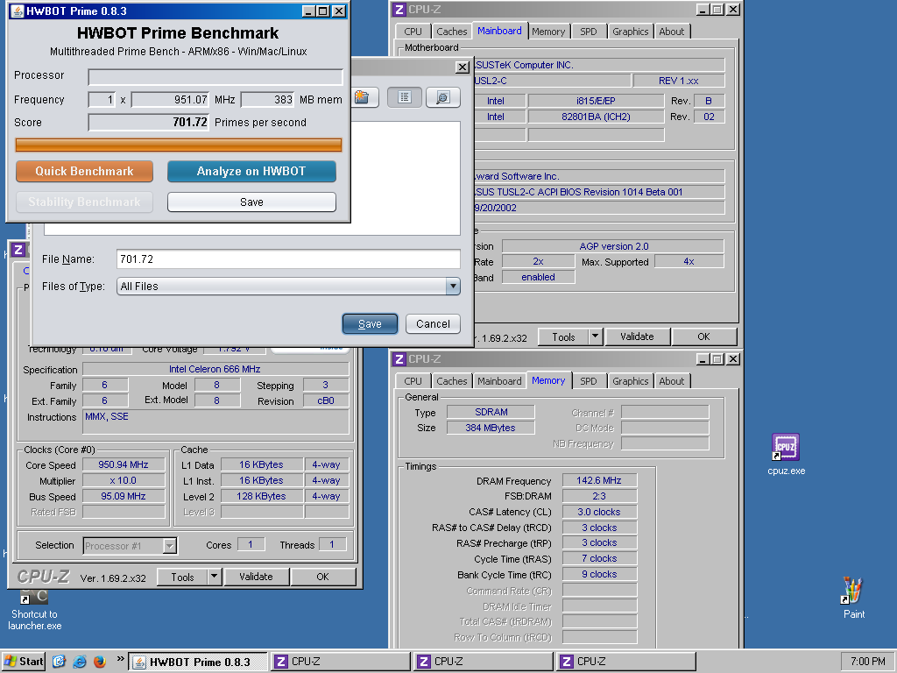Cancel the save file dialog
Screen dimensions: 897x673
coord(433,324)
